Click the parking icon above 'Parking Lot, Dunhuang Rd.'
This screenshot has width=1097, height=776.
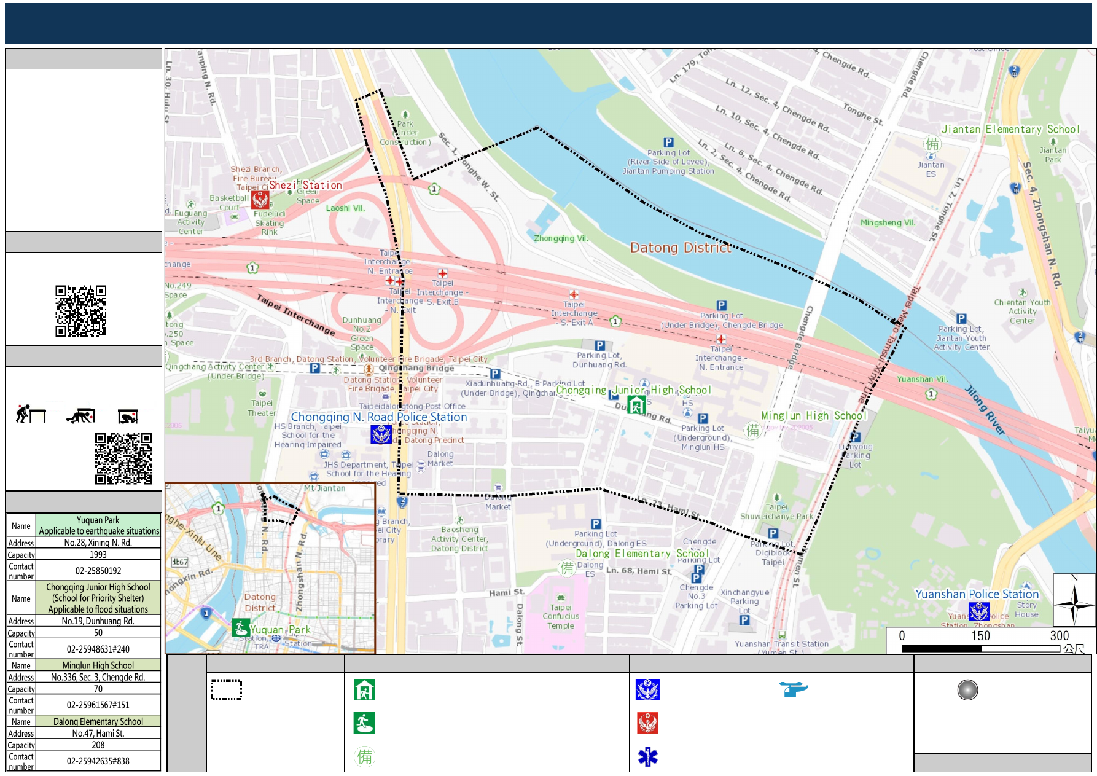(x=600, y=346)
